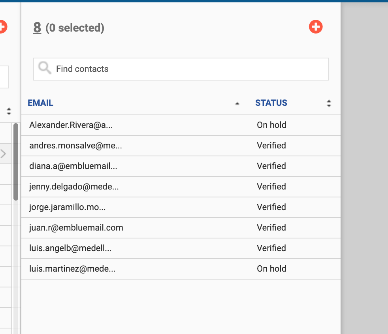Viewport: 388px width, 334px height.
Task: Select the Alexander.Rivera contact email
Action: 71,125
